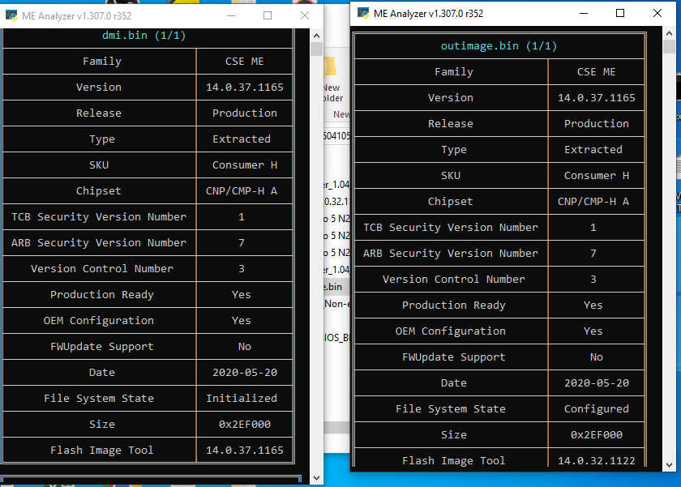Screen dimensions: 681x487
Task: Click Chipset value CNP/CMP-H A in right window
Action: 593,202
